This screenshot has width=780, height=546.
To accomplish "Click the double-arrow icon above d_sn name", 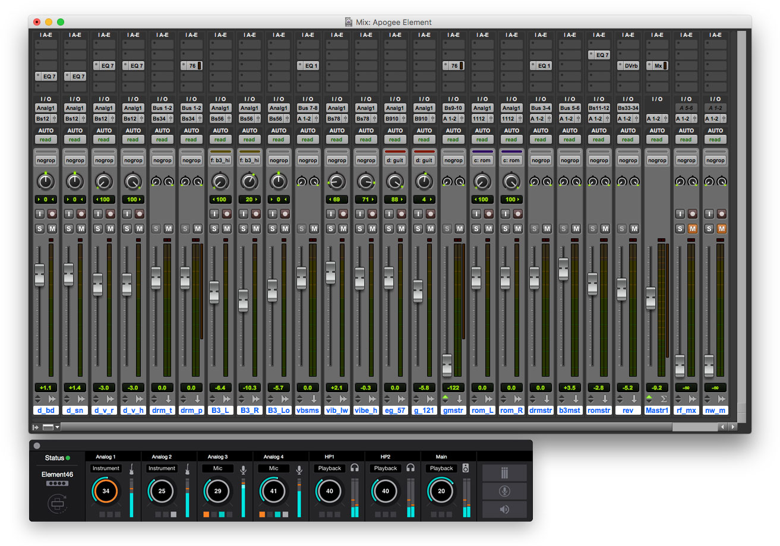I will 82,399.
